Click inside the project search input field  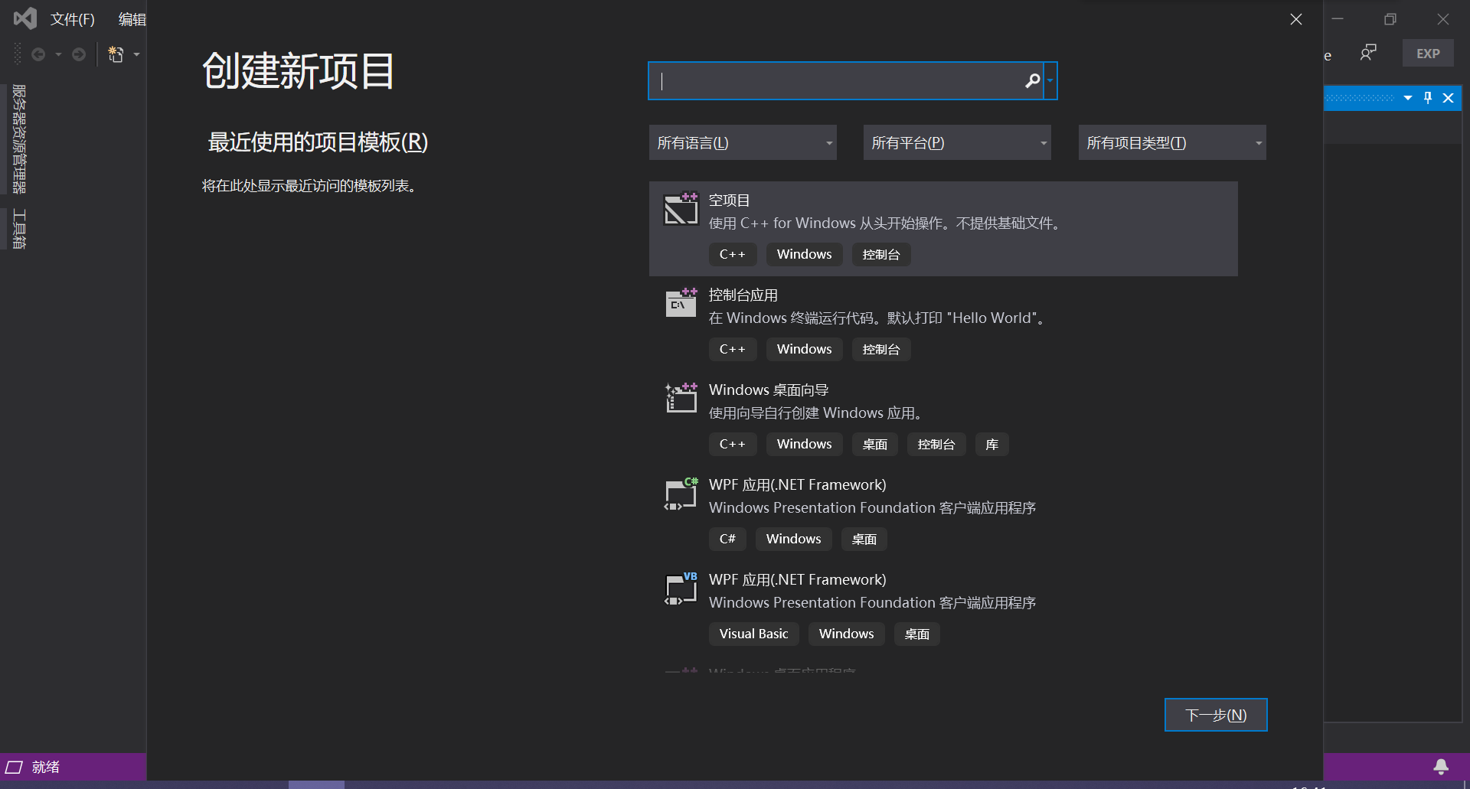842,80
